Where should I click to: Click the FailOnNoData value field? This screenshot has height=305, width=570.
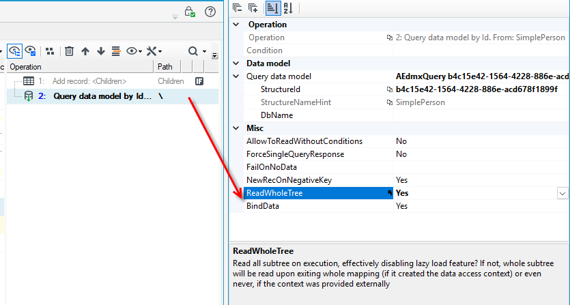481,167
